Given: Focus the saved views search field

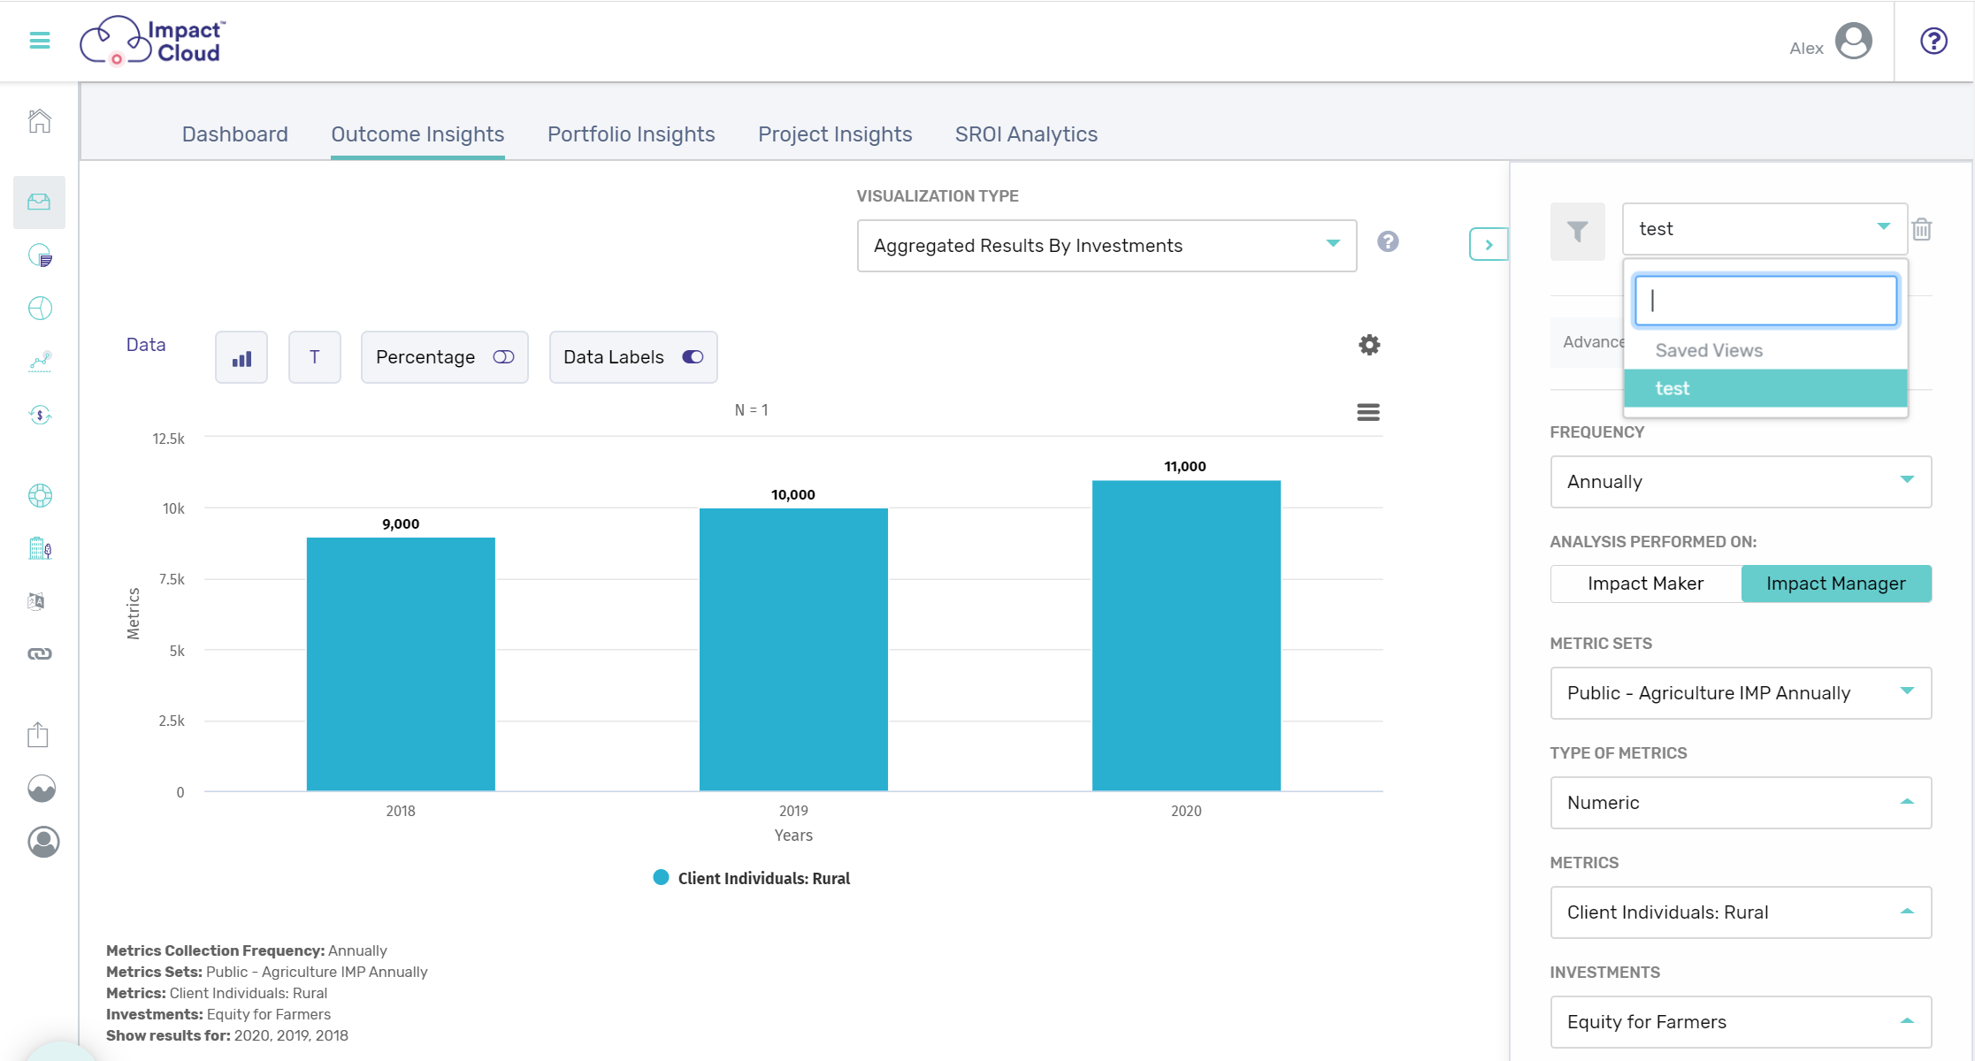Looking at the screenshot, I should coord(1765,301).
